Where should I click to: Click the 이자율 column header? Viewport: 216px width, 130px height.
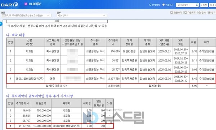pyautogui.click(x=87, y=103)
